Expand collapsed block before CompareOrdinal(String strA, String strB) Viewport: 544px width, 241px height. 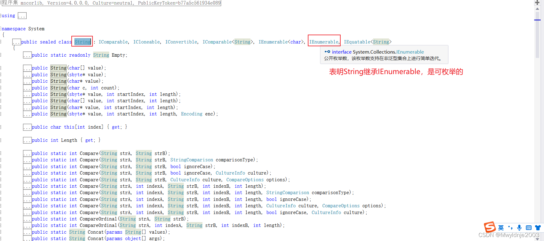[27, 219]
